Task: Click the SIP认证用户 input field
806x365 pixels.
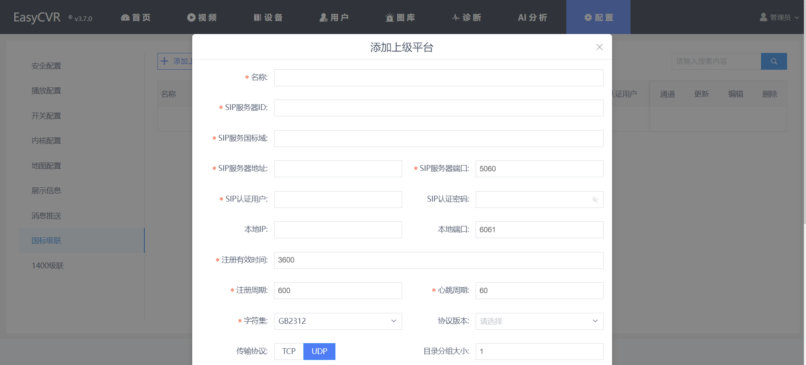Action: pos(338,200)
